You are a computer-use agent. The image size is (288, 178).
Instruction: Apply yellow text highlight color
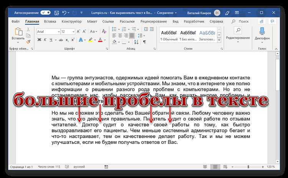pyautogui.click(x=90, y=40)
